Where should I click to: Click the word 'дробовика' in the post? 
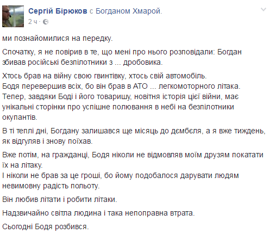(143, 62)
